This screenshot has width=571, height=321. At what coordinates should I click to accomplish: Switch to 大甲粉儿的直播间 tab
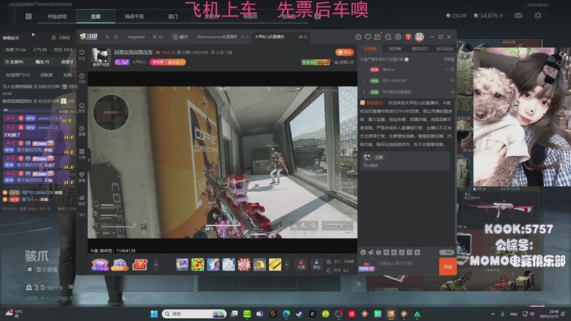point(270,37)
